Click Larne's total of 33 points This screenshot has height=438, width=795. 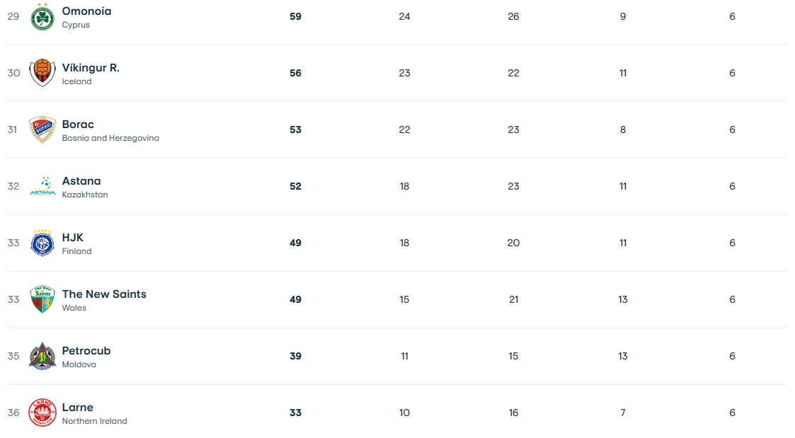point(295,413)
